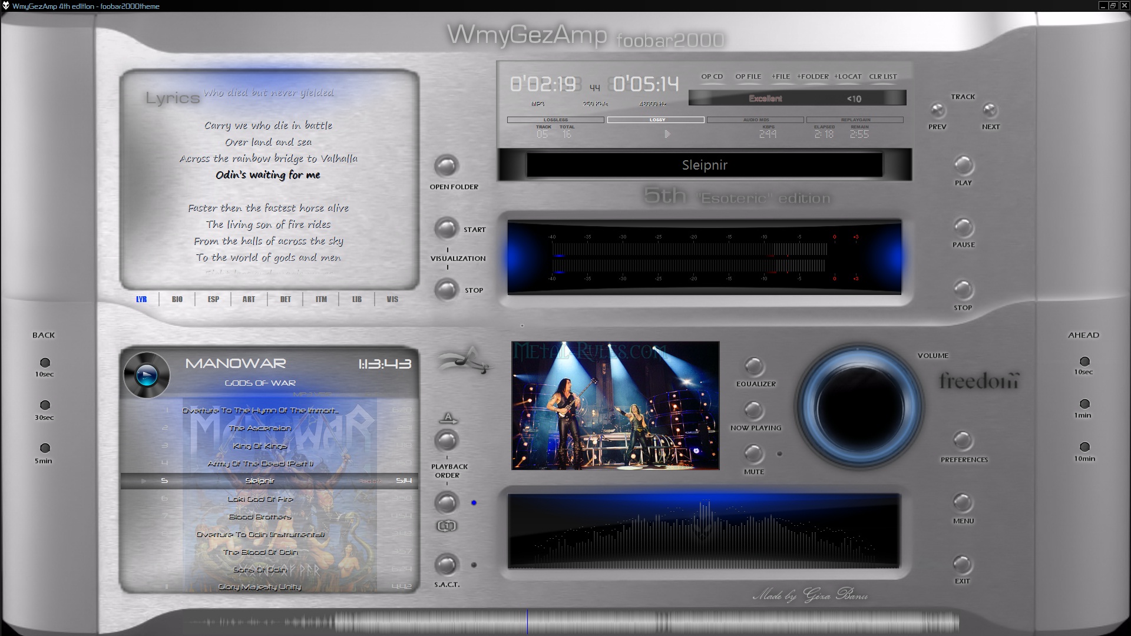Click the blue volume dial

pyautogui.click(x=859, y=407)
